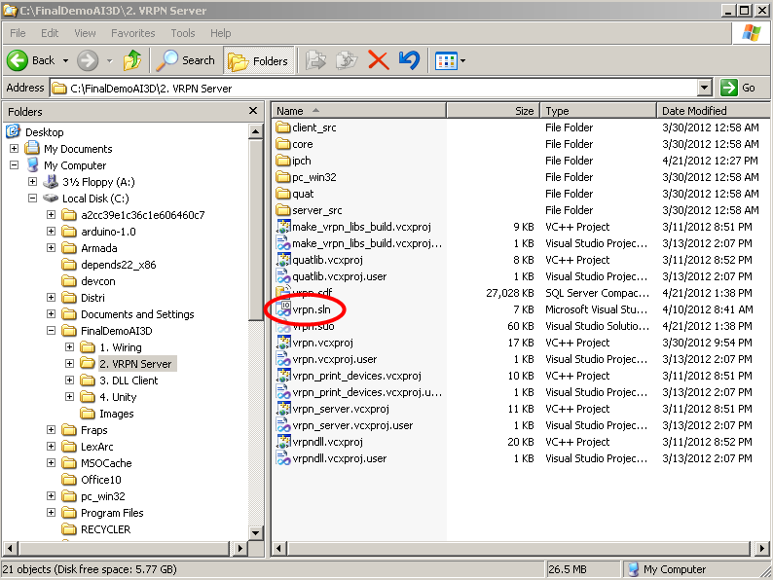Open the Favorites menu
The height and width of the screenshot is (580, 773).
tap(132, 33)
